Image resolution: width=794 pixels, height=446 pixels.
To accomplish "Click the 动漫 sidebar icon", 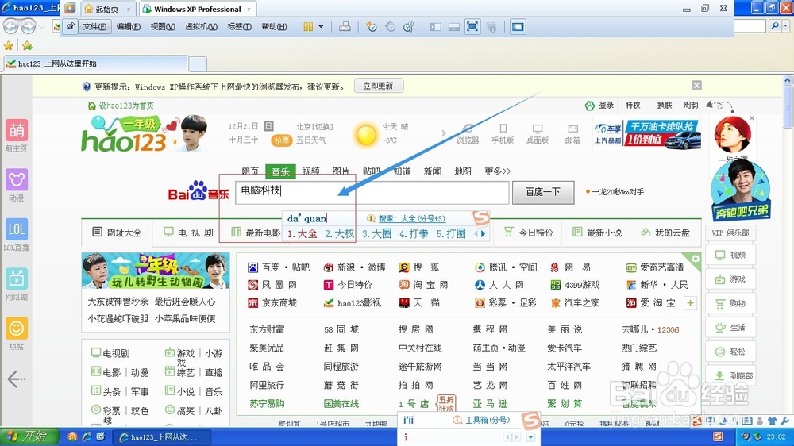I will point(16,179).
